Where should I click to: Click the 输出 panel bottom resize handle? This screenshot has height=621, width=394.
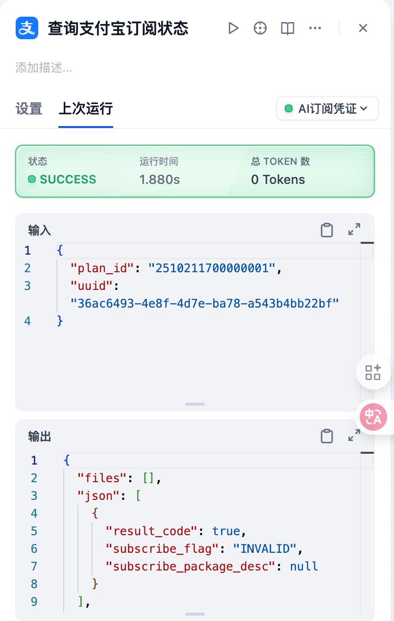(x=195, y=614)
